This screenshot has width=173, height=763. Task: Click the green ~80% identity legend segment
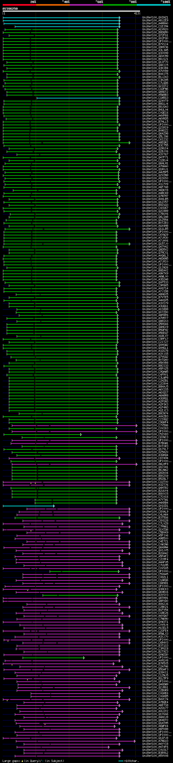(120, 5)
